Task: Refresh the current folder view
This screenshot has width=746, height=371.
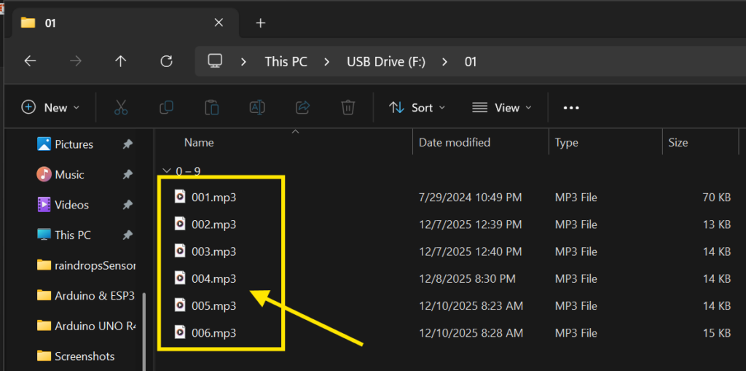Action: (166, 61)
